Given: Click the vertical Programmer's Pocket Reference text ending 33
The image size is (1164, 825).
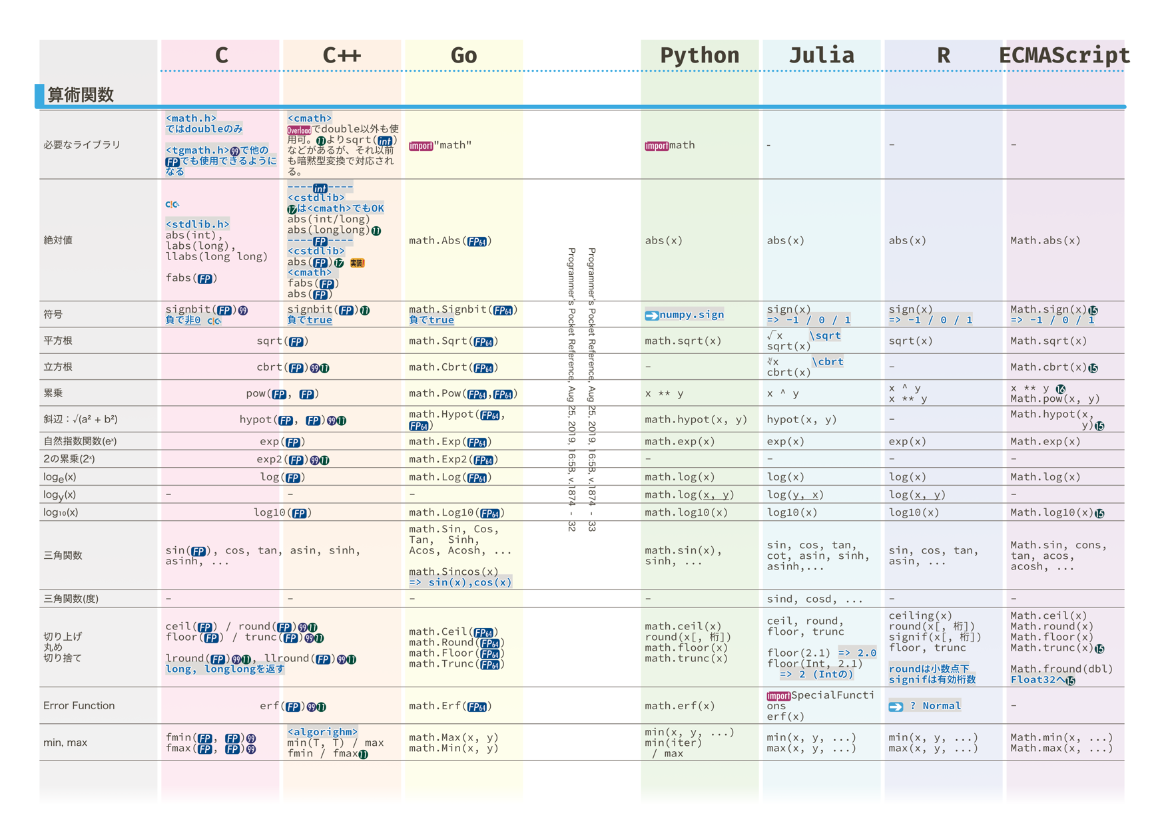Looking at the screenshot, I should pos(591,390).
